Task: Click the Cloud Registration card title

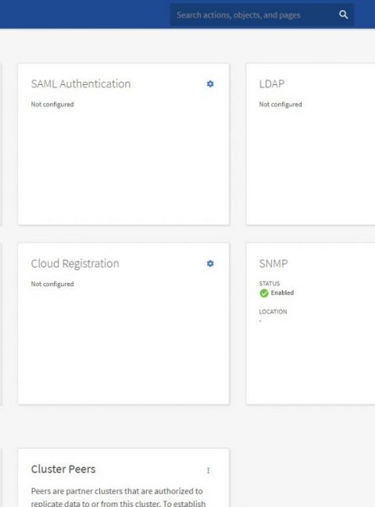Action: (75, 264)
